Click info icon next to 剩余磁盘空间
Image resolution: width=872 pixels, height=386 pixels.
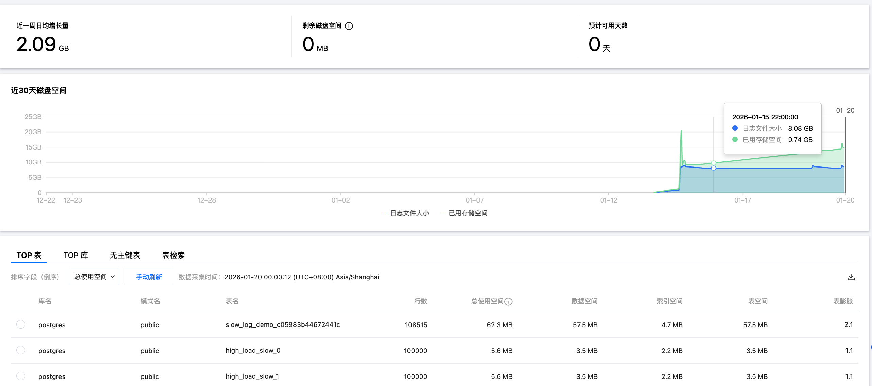[x=349, y=26]
